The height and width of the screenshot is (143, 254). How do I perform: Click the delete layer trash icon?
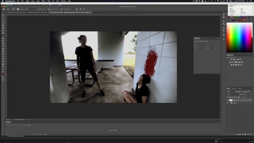(251, 134)
